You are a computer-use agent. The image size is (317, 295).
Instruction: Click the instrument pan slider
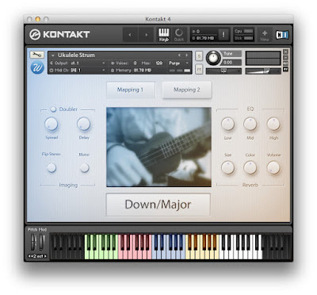pos(223,71)
